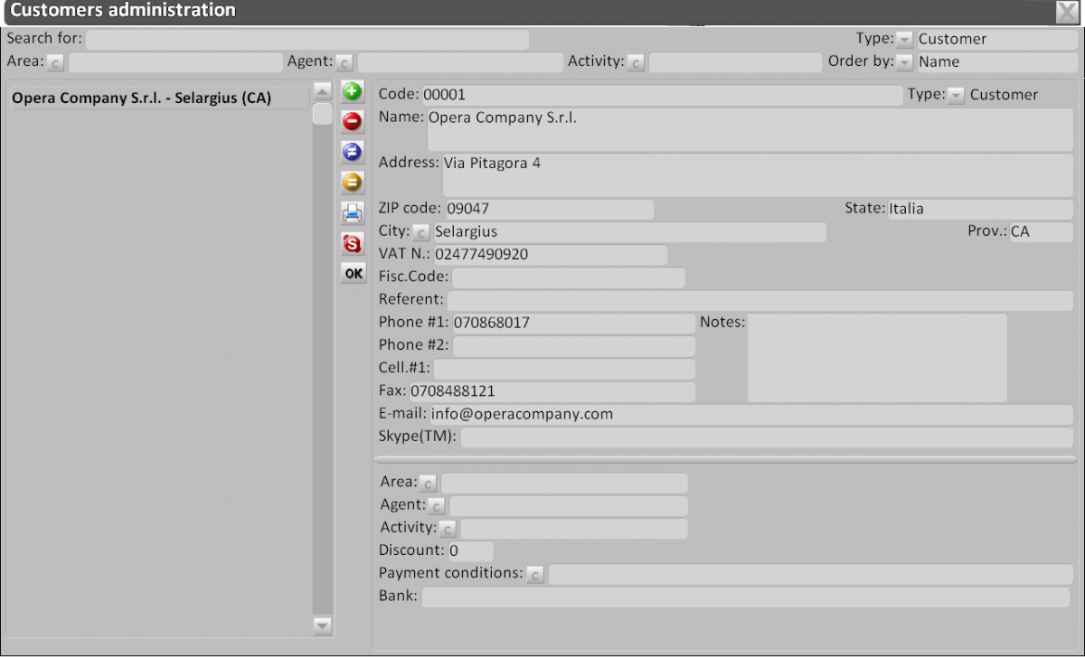The width and height of the screenshot is (1085, 658).
Task: Click the Agent filter field at the top
Action: point(460,62)
